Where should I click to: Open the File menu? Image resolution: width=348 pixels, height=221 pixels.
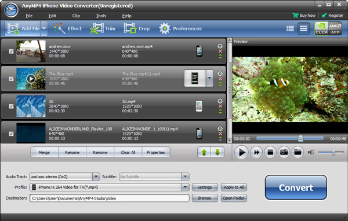click(x=29, y=16)
